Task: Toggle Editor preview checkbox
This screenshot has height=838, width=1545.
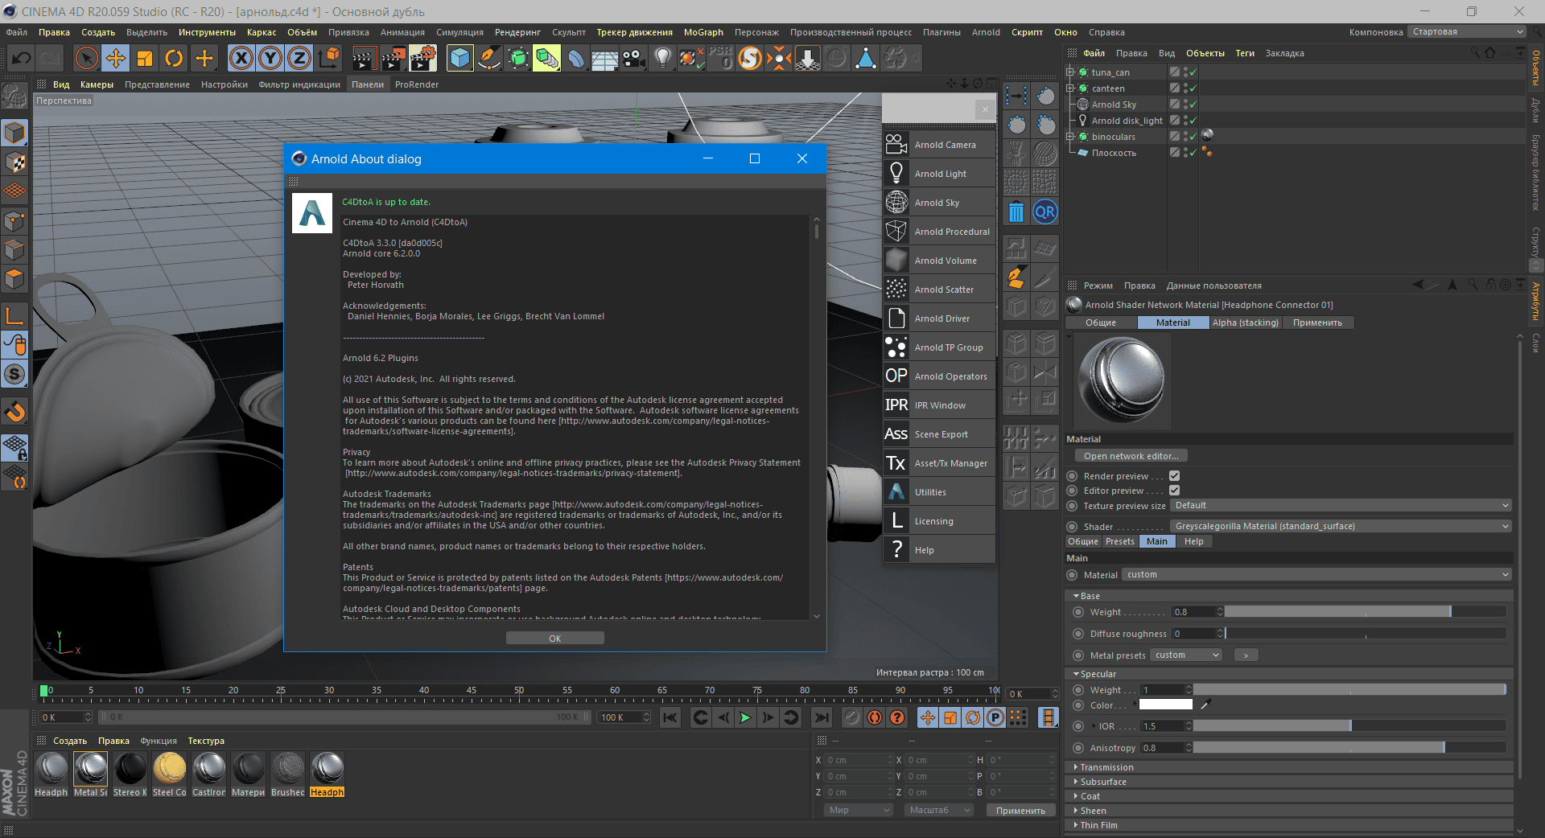Action: pos(1174,491)
